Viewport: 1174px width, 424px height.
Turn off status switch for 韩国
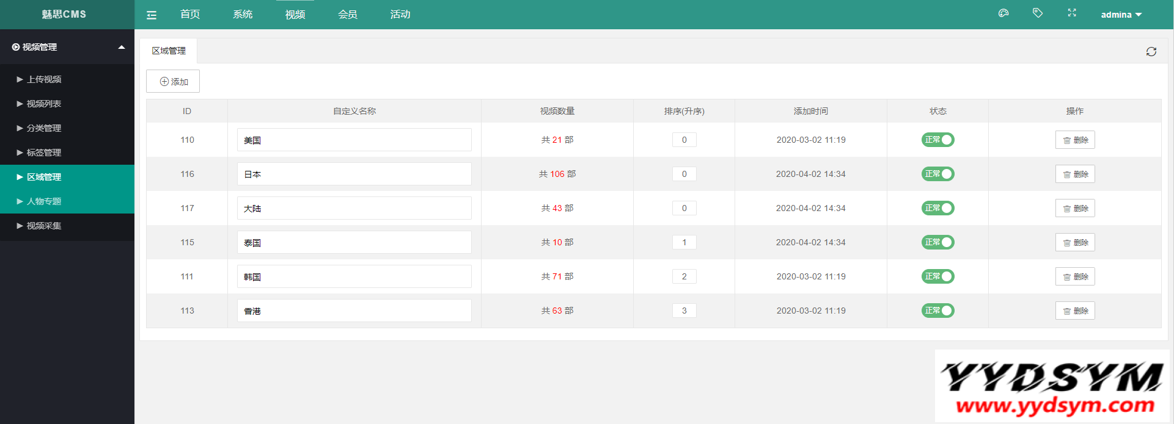click(x=937, y=276)
